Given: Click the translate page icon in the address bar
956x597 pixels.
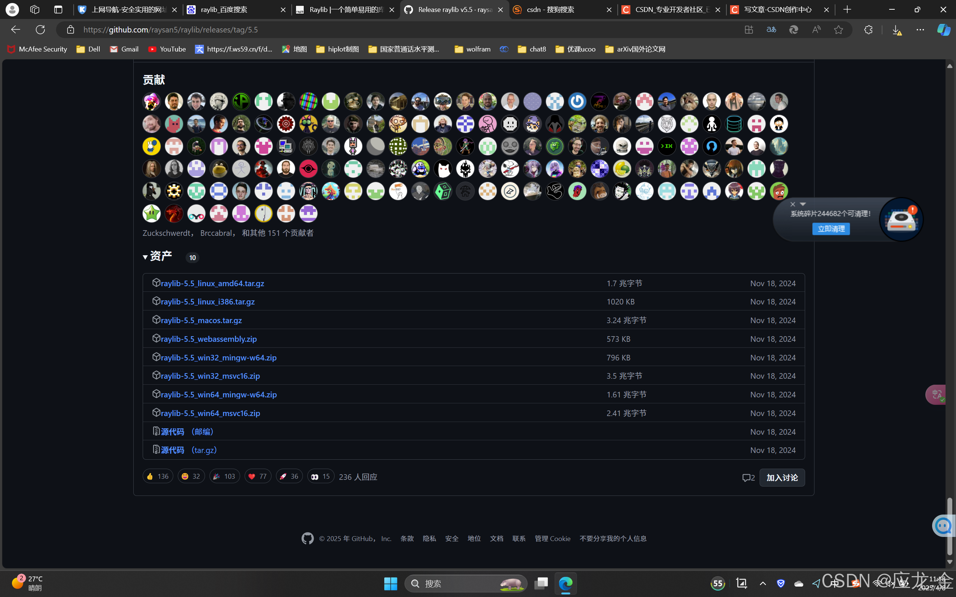Looking at the screenshot, I should click(771, 29).
